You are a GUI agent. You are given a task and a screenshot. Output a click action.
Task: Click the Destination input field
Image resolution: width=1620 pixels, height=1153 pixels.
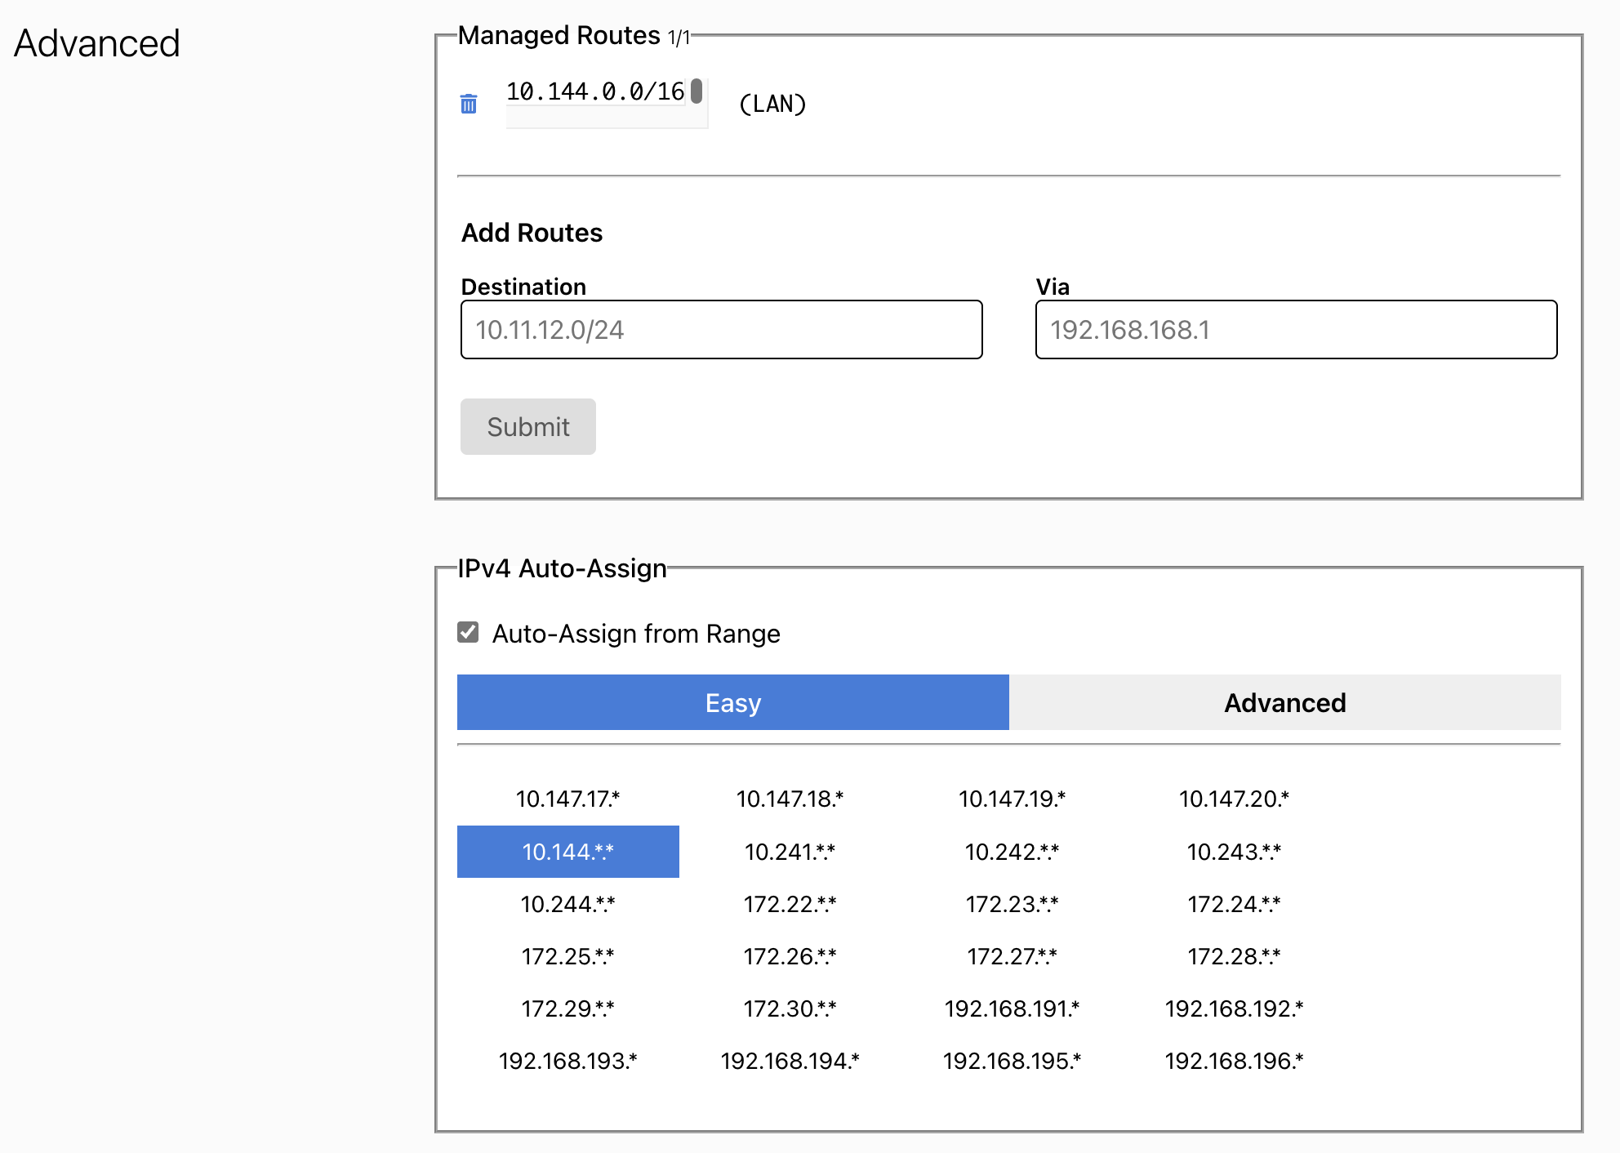click(721, 330)
